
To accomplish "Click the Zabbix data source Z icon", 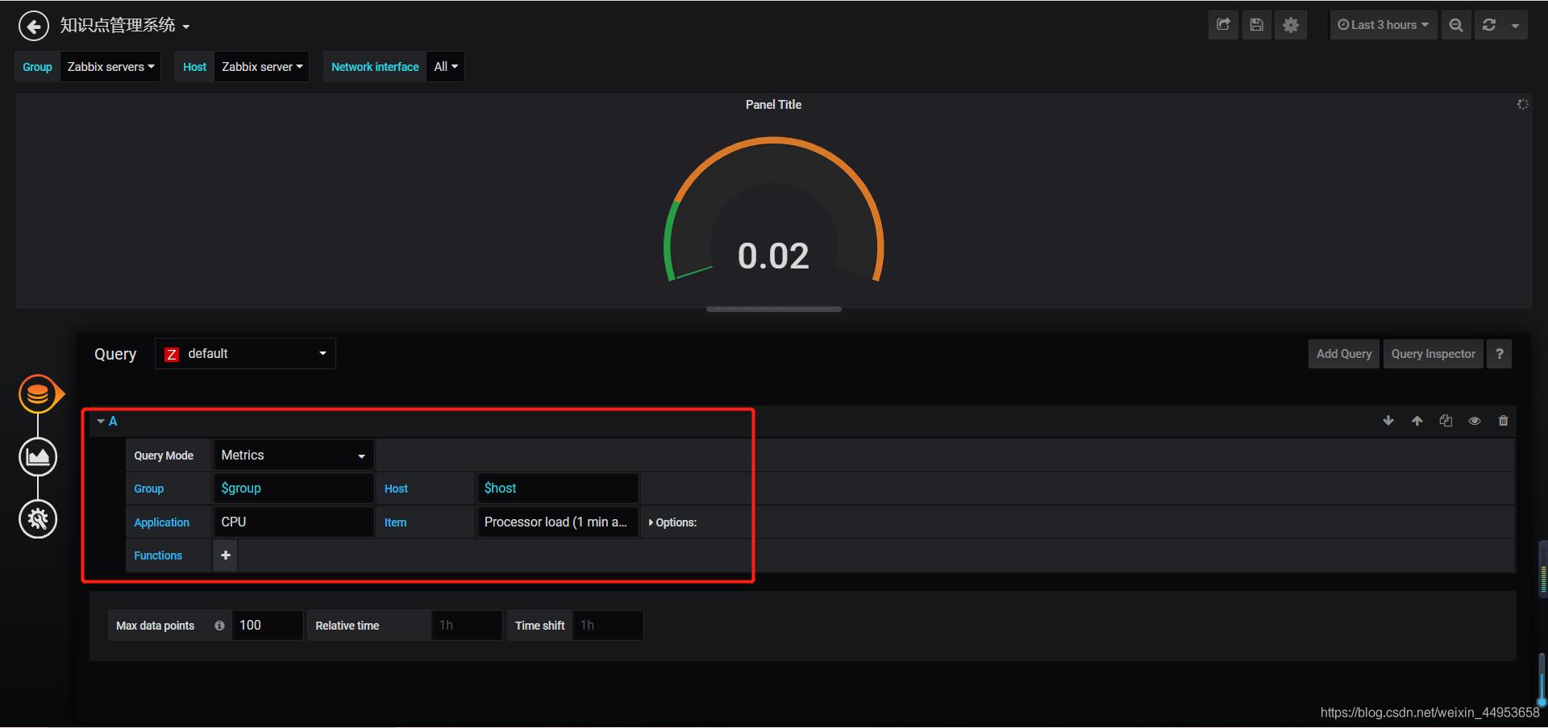I will tap(172, 354).
